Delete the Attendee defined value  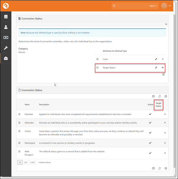pos(165,123)
